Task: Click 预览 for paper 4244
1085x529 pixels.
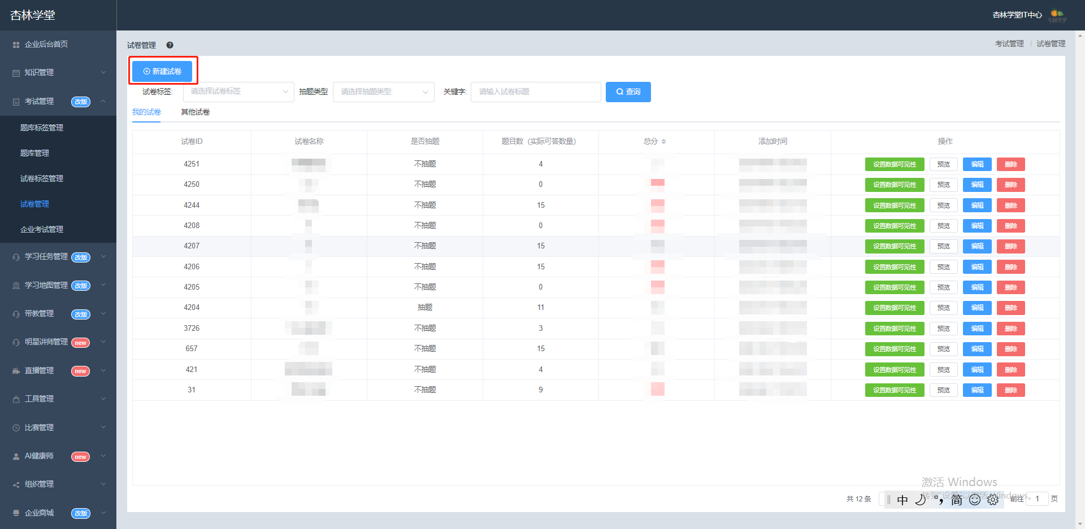Action: click(944, 206)
